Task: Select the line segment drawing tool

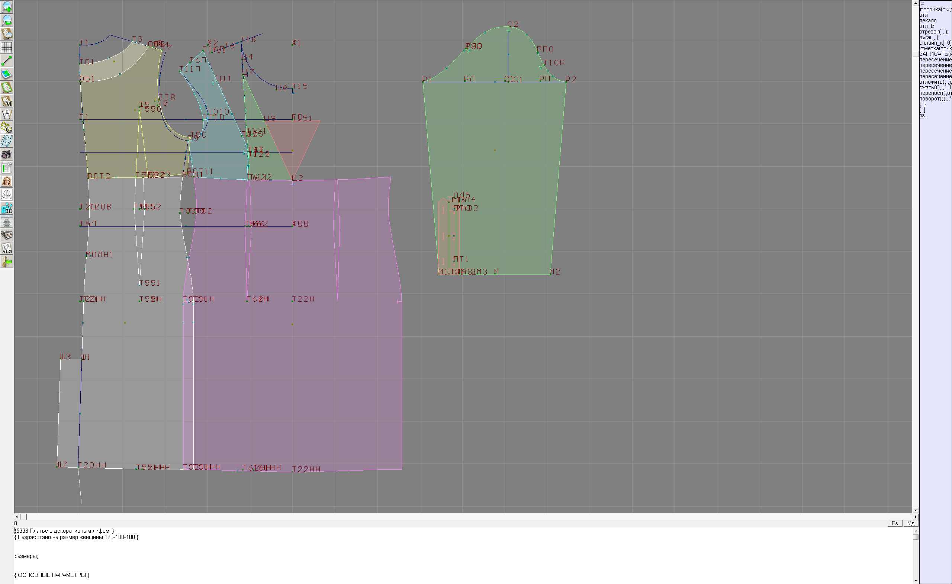Action: coord(7,61)
